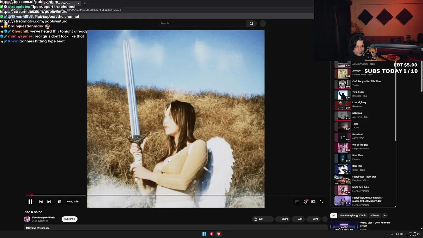Select the From Faerybabyy - Topic chip
423x238 pixels.
[353, 215]
